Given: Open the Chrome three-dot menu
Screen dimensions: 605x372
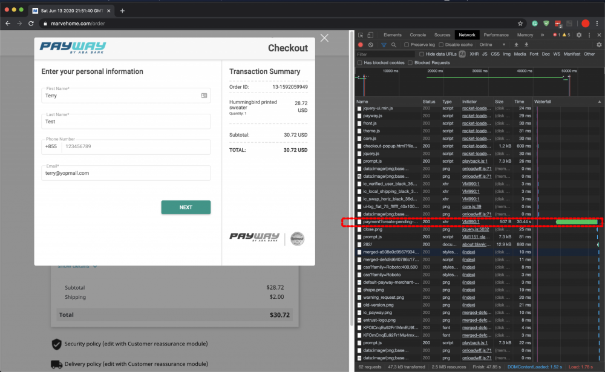Looking at the screenshot, I should point(597,24).
